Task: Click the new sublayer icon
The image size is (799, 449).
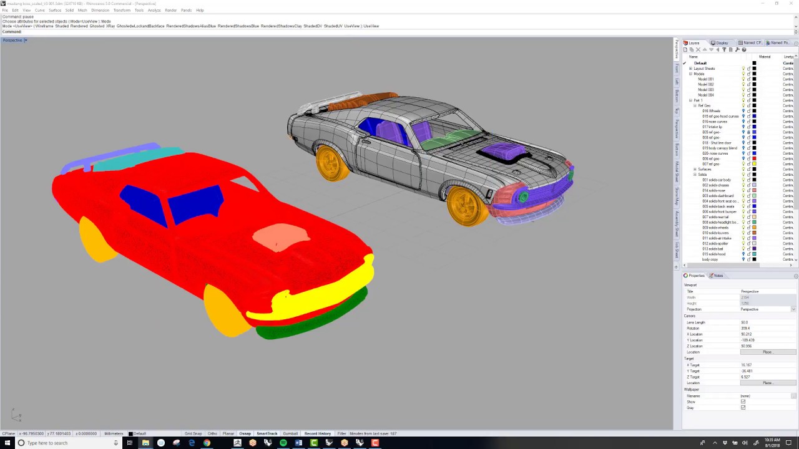Action: pyautogui.click(x=692, y=50)
